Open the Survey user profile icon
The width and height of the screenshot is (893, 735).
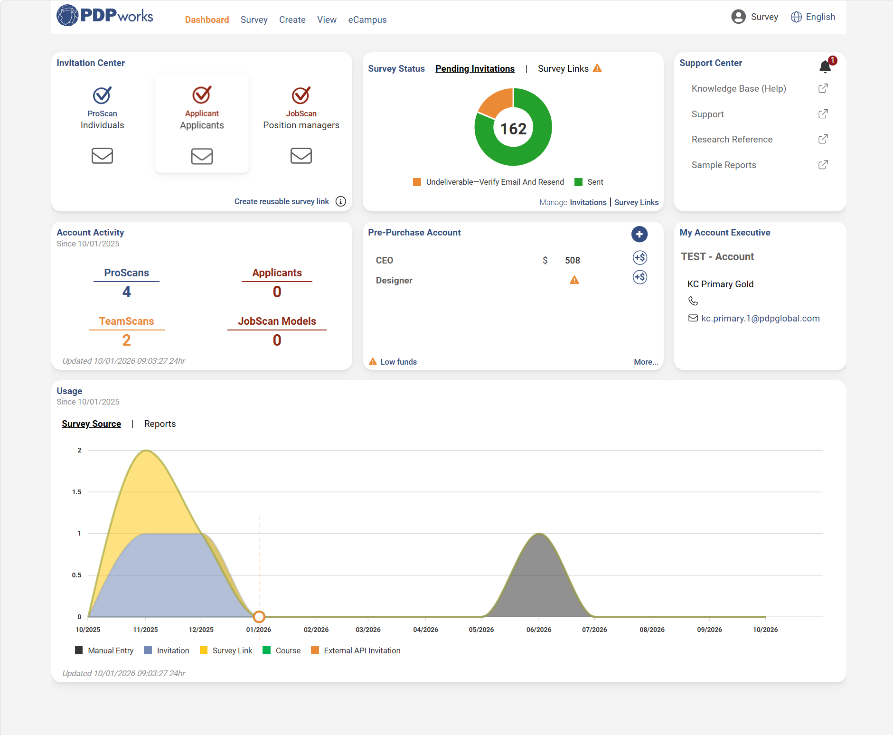[738, 17]
